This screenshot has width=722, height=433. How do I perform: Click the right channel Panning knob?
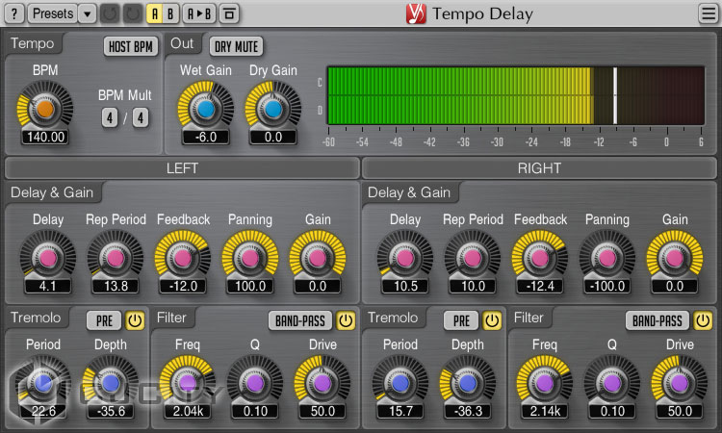click(x=607, y=258)
